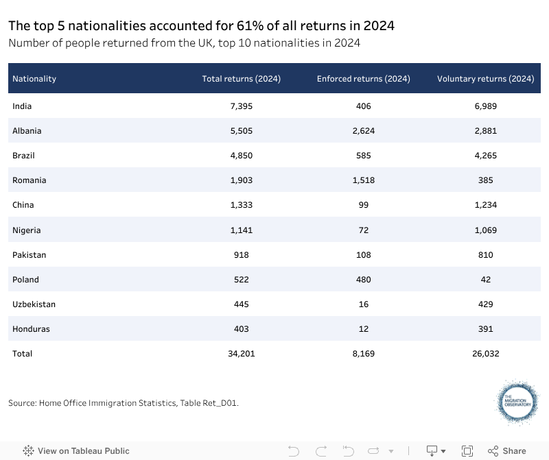Click the Redo arrow icon
This screenshot has width=549, height=460.
320,450
